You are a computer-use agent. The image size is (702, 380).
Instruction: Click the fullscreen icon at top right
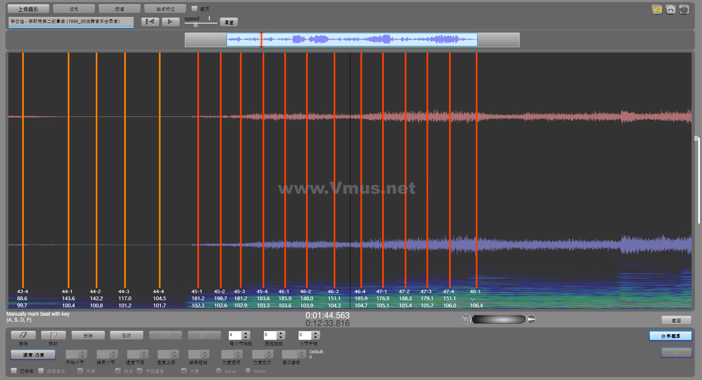[684, 9]
